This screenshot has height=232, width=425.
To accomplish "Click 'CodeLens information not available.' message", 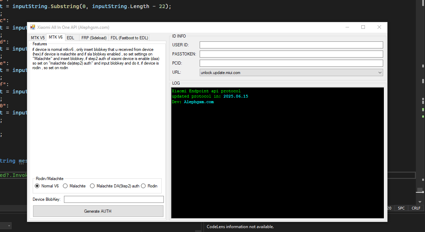I will pyautogui.click(x=240, y=227).
